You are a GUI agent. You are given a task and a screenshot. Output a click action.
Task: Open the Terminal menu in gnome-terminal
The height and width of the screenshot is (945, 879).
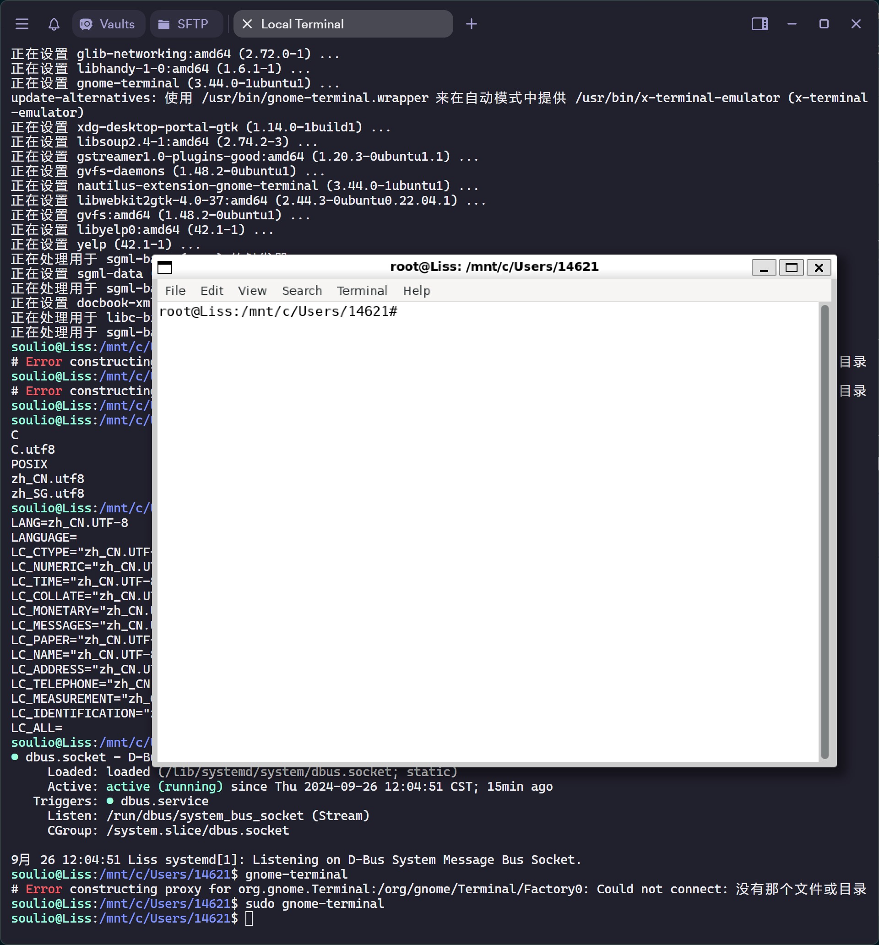(362, 290)
